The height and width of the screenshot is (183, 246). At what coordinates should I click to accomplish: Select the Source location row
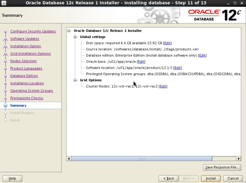[x=142, y=49]
